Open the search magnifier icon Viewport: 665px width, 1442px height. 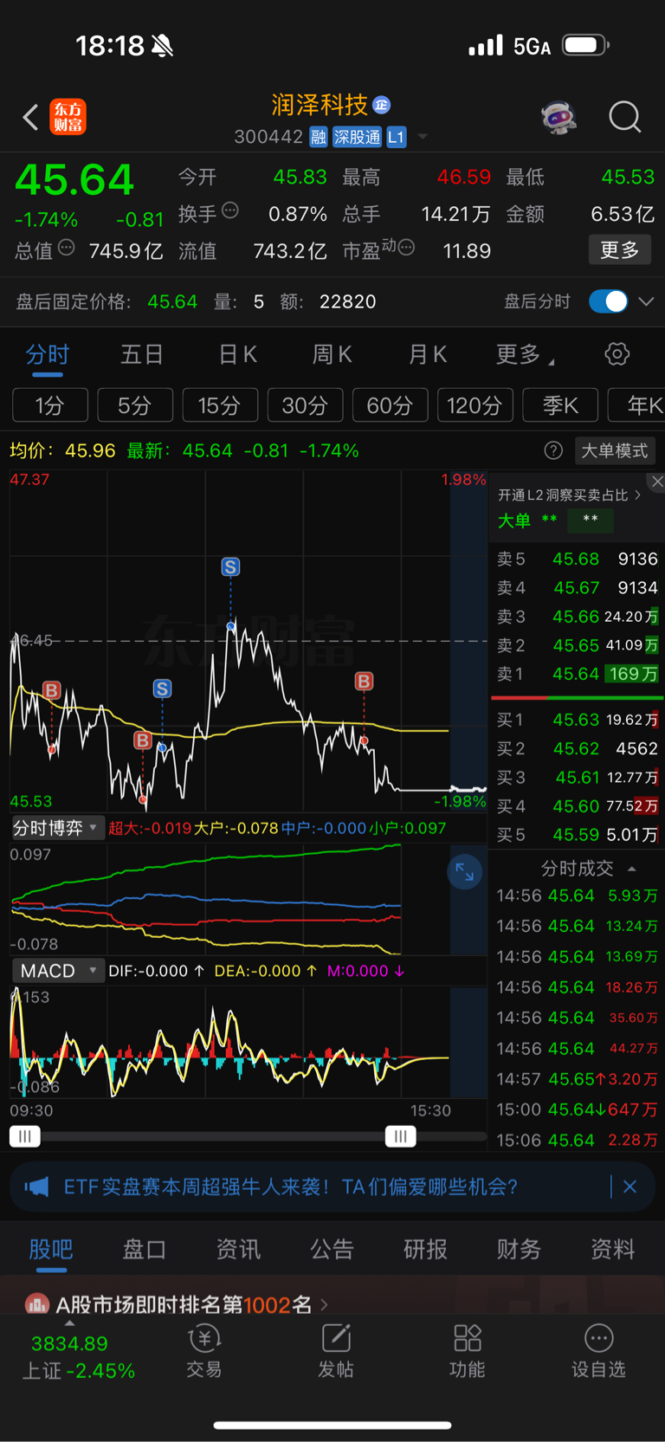click(624, 116)
